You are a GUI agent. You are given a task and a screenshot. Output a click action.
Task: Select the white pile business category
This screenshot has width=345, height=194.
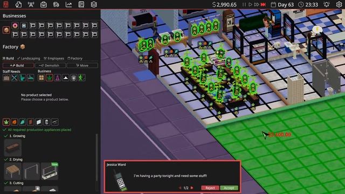coord(66,78)
